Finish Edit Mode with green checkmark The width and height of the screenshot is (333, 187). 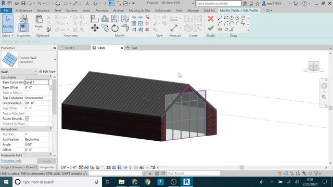coord(211,28)
